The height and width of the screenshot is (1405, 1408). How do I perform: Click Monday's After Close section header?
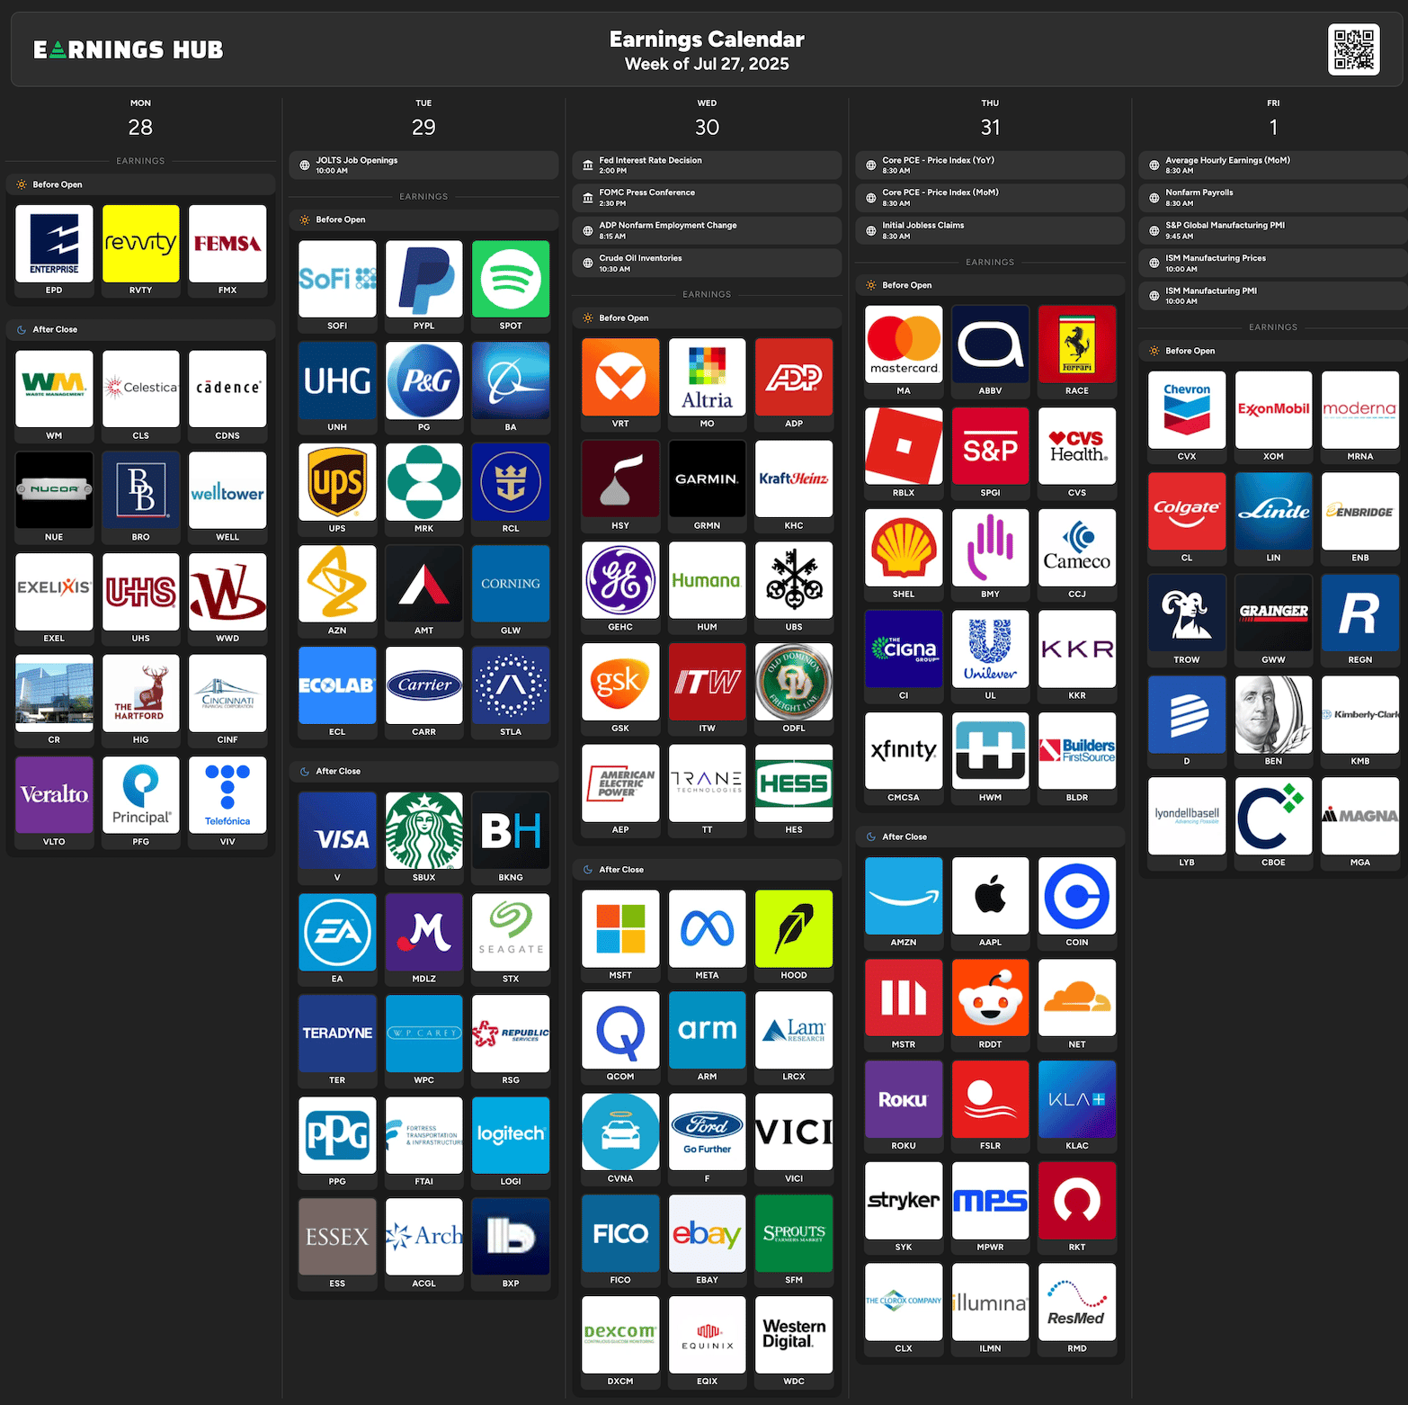click(140, 329)
